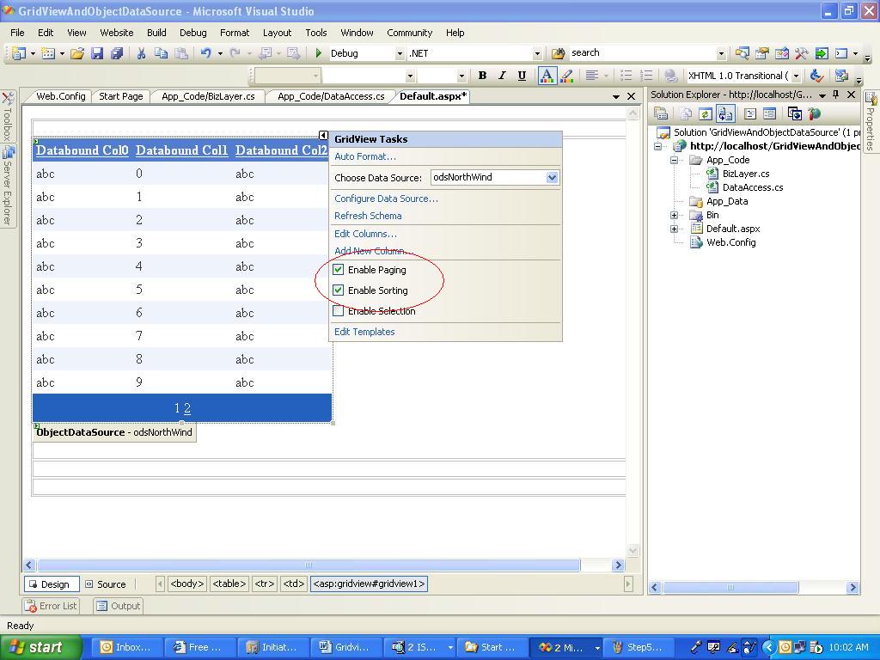
Task: Open the search box dropdown arrow
Action: (721, 54)
